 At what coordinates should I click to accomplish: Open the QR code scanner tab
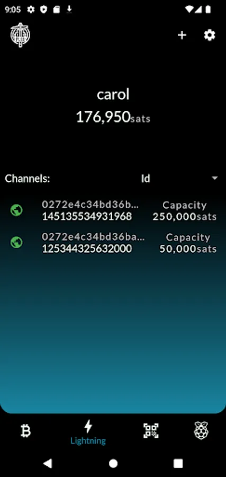coord(151,431)
